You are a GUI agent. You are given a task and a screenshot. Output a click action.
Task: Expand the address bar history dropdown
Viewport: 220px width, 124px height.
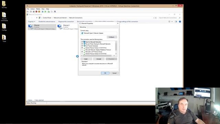pos(154,18)
